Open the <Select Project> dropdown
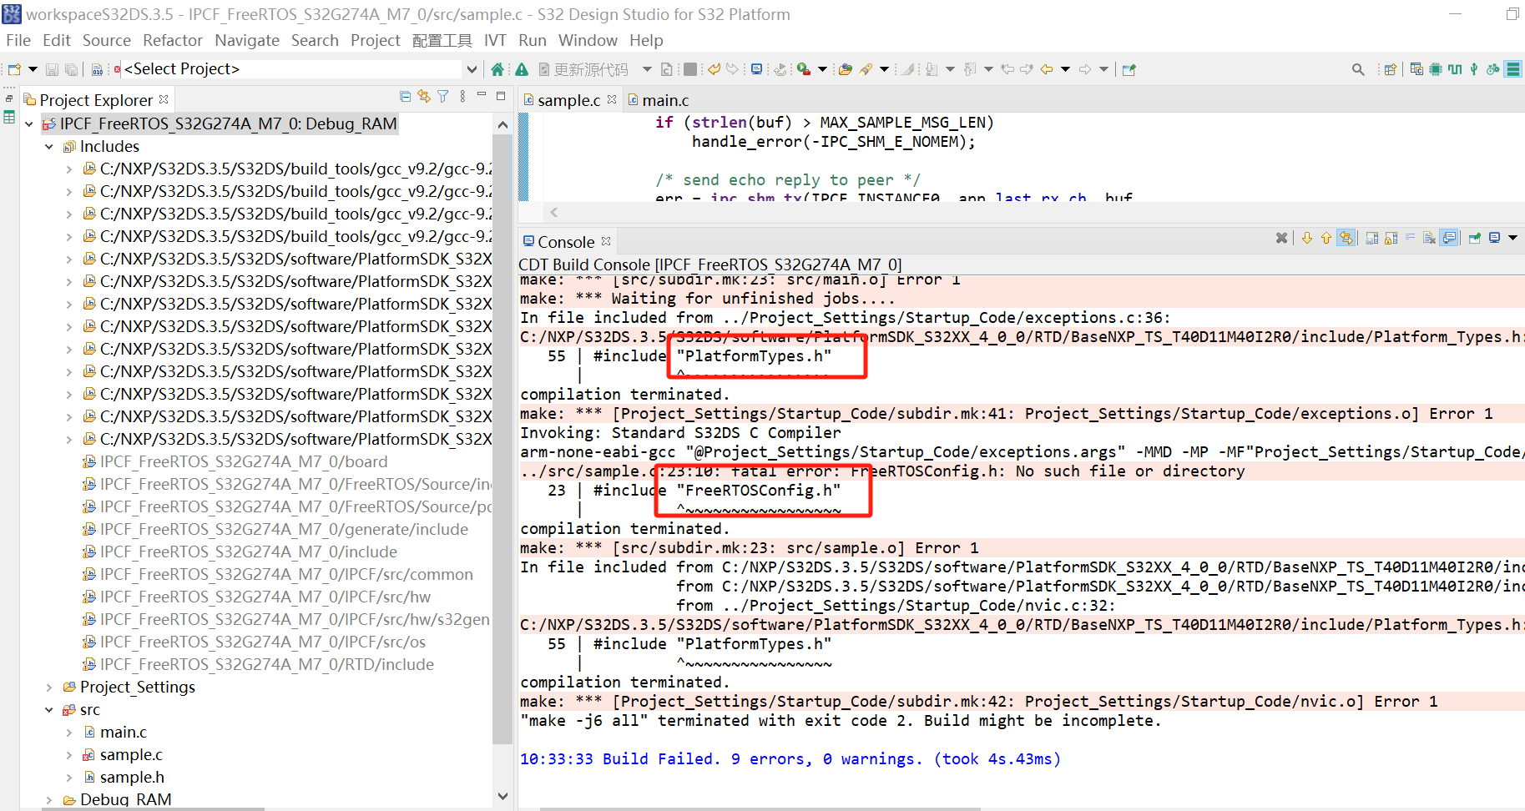The image size is (1525, 811). pos(472,68)
